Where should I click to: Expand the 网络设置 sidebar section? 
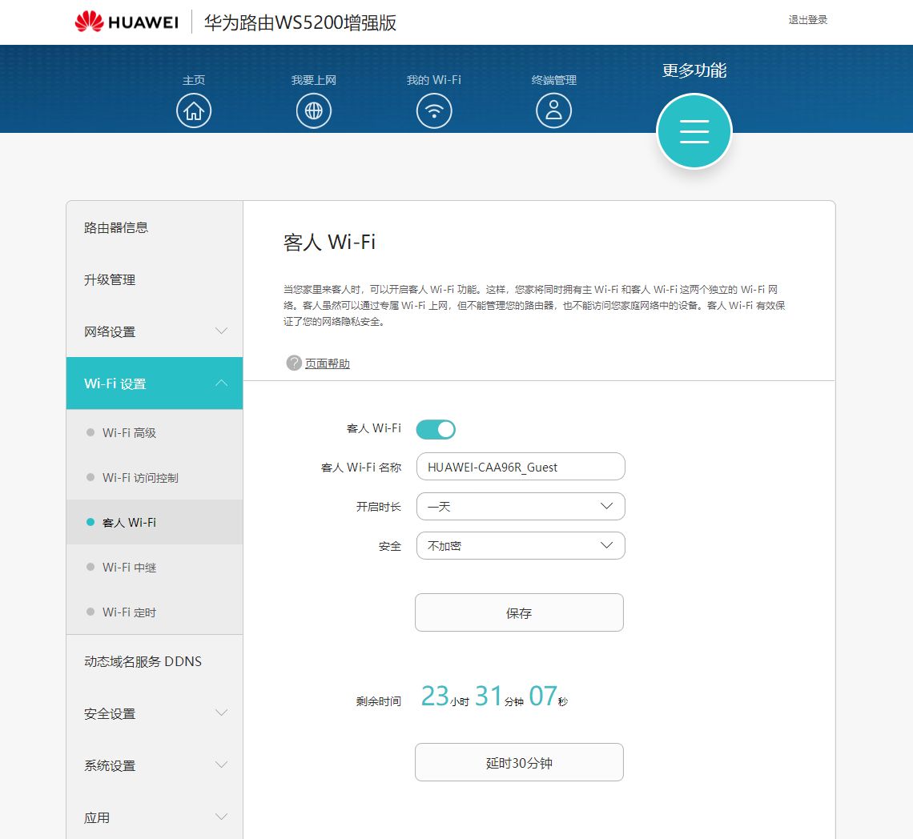tap(155, 331)
